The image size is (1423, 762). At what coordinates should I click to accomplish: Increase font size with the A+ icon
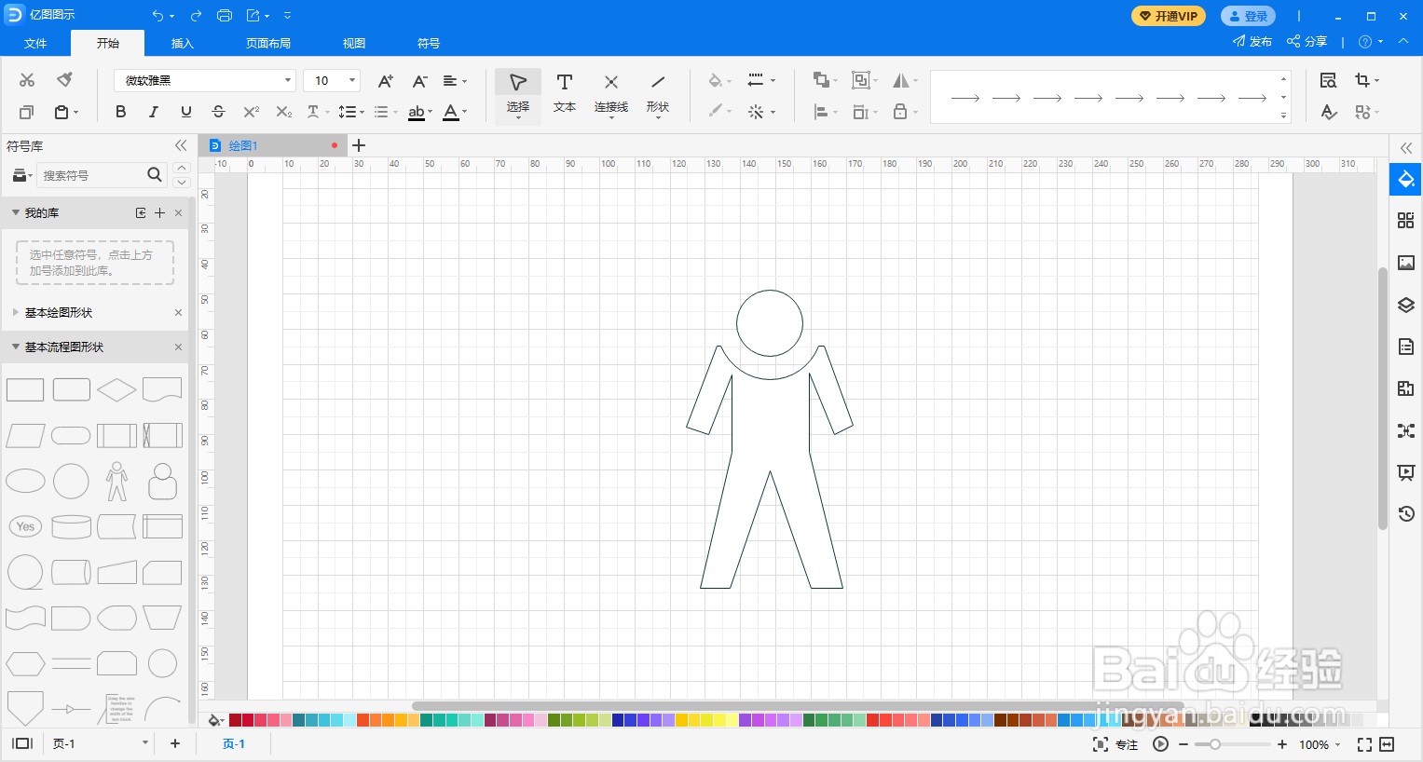(x=385, y=81)
